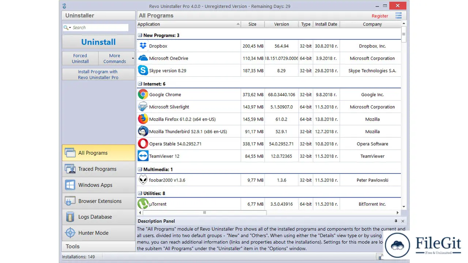Open the hamburger menu icon beside Register

tap(399, 16)
